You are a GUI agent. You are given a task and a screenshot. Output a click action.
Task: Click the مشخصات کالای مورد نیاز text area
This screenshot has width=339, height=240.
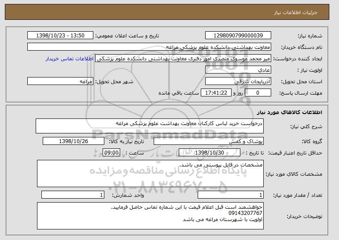pos(150,174)
